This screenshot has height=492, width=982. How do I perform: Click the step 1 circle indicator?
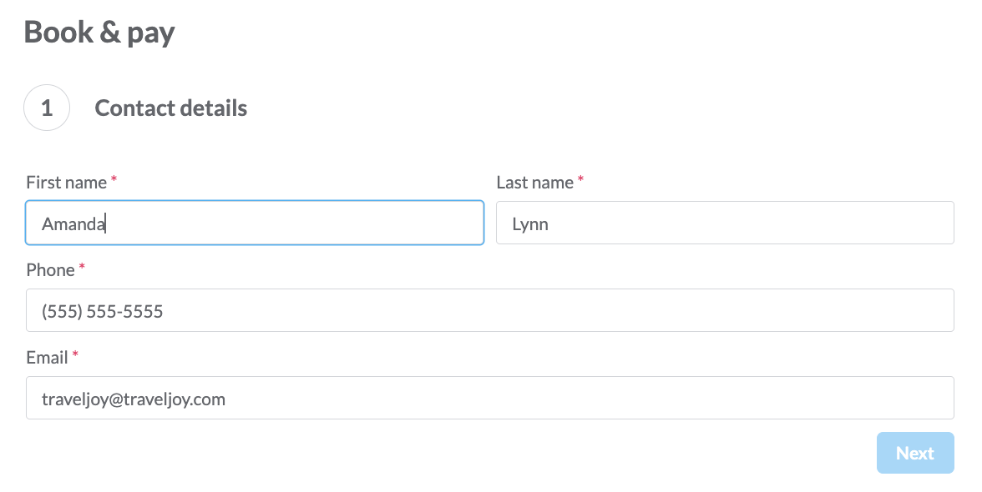pos(47,108)
